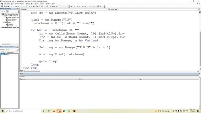
Task: Open File Explorer from the taskbar
Action: (x=54, y=111)
